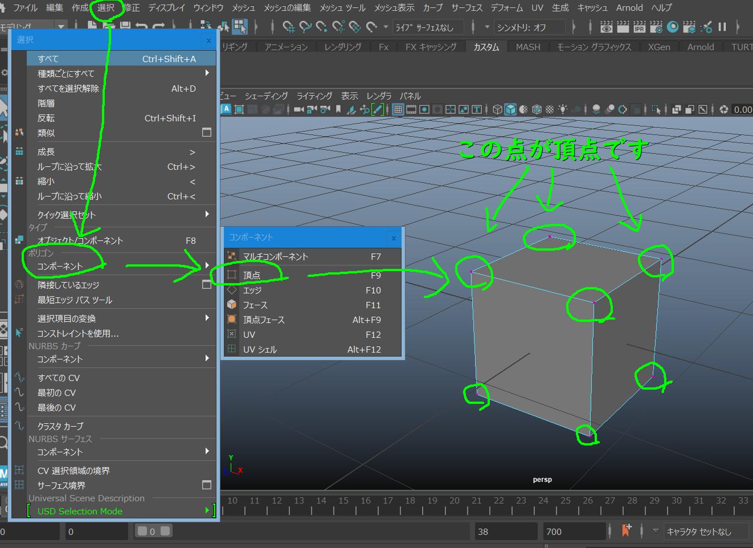Expand 種類ごとにすべて submenu

pos(207,73)
